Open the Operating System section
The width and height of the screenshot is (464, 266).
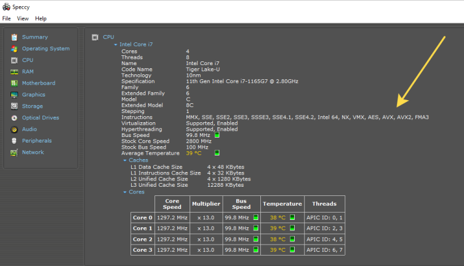pyautogui.click(x=46, y=49)
